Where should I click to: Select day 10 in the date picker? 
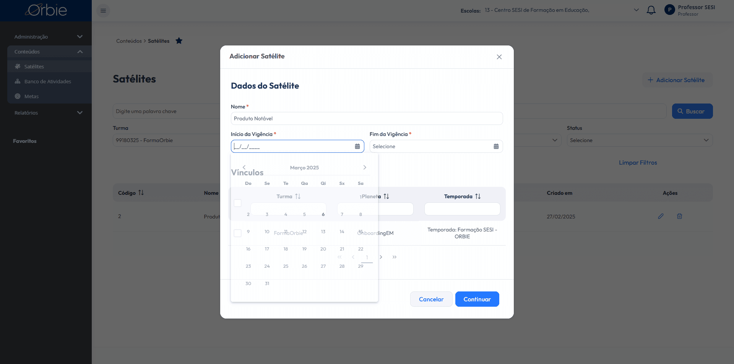coord(267,232)
